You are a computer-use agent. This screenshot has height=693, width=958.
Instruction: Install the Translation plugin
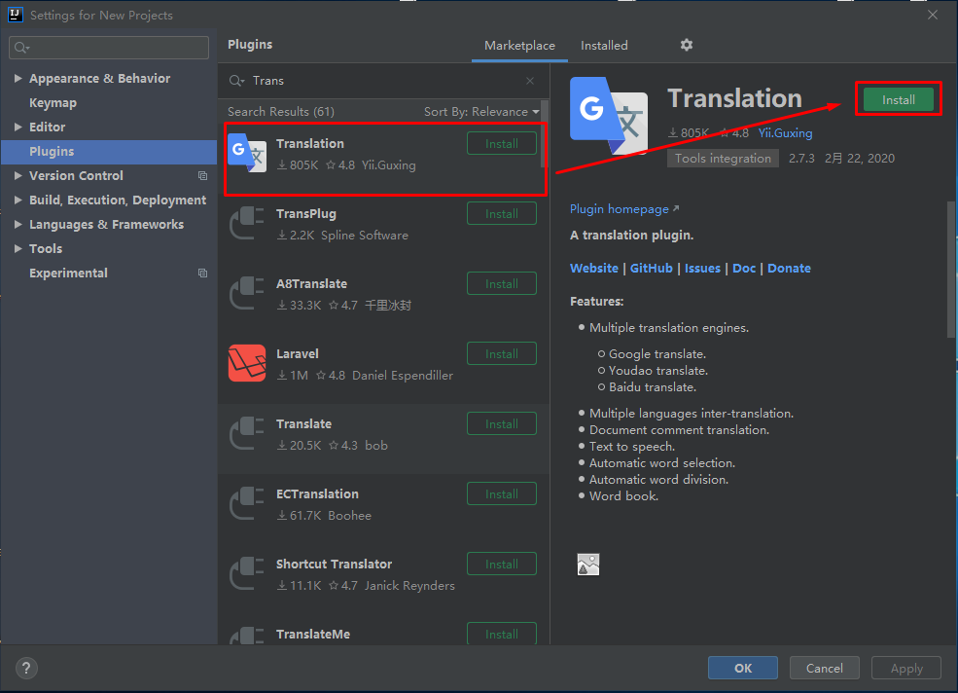[x=897, y=98]
